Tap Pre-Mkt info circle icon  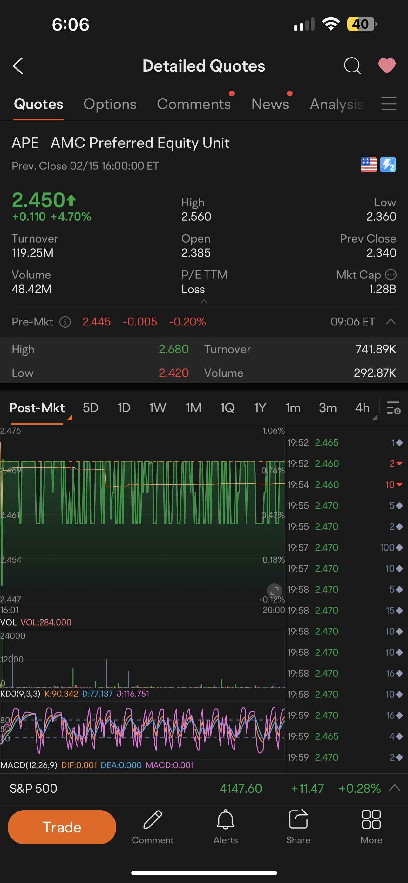point(65,322)
